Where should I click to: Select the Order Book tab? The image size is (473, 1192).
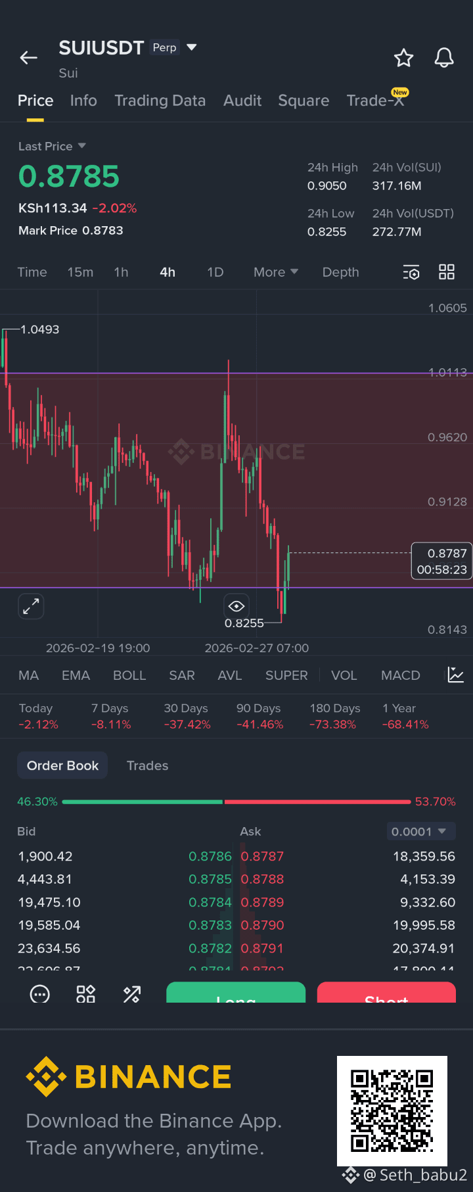[62, 766]
